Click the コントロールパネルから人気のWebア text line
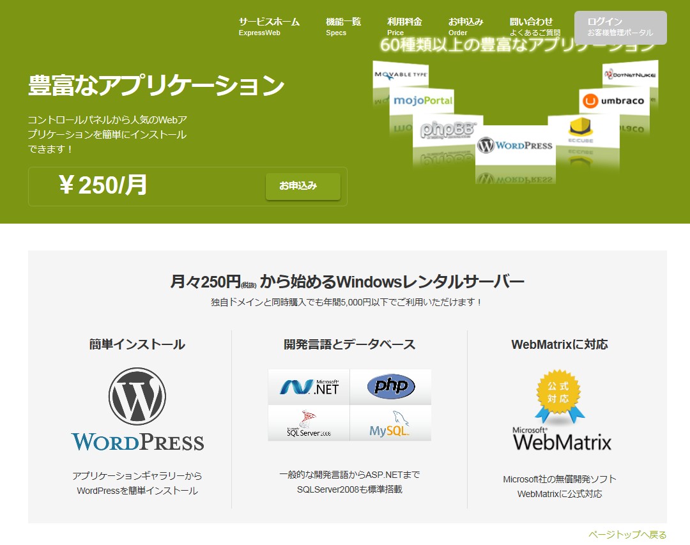The image size is (690, 545). click(108, 119)
